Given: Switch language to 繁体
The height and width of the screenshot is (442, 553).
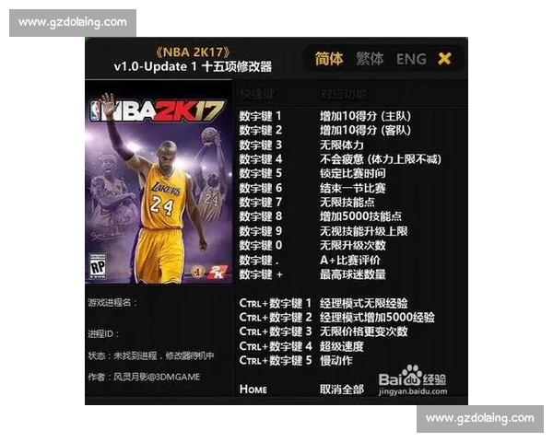Looking at the screenshot, I should pyautogui.click(x=370, y=59).
